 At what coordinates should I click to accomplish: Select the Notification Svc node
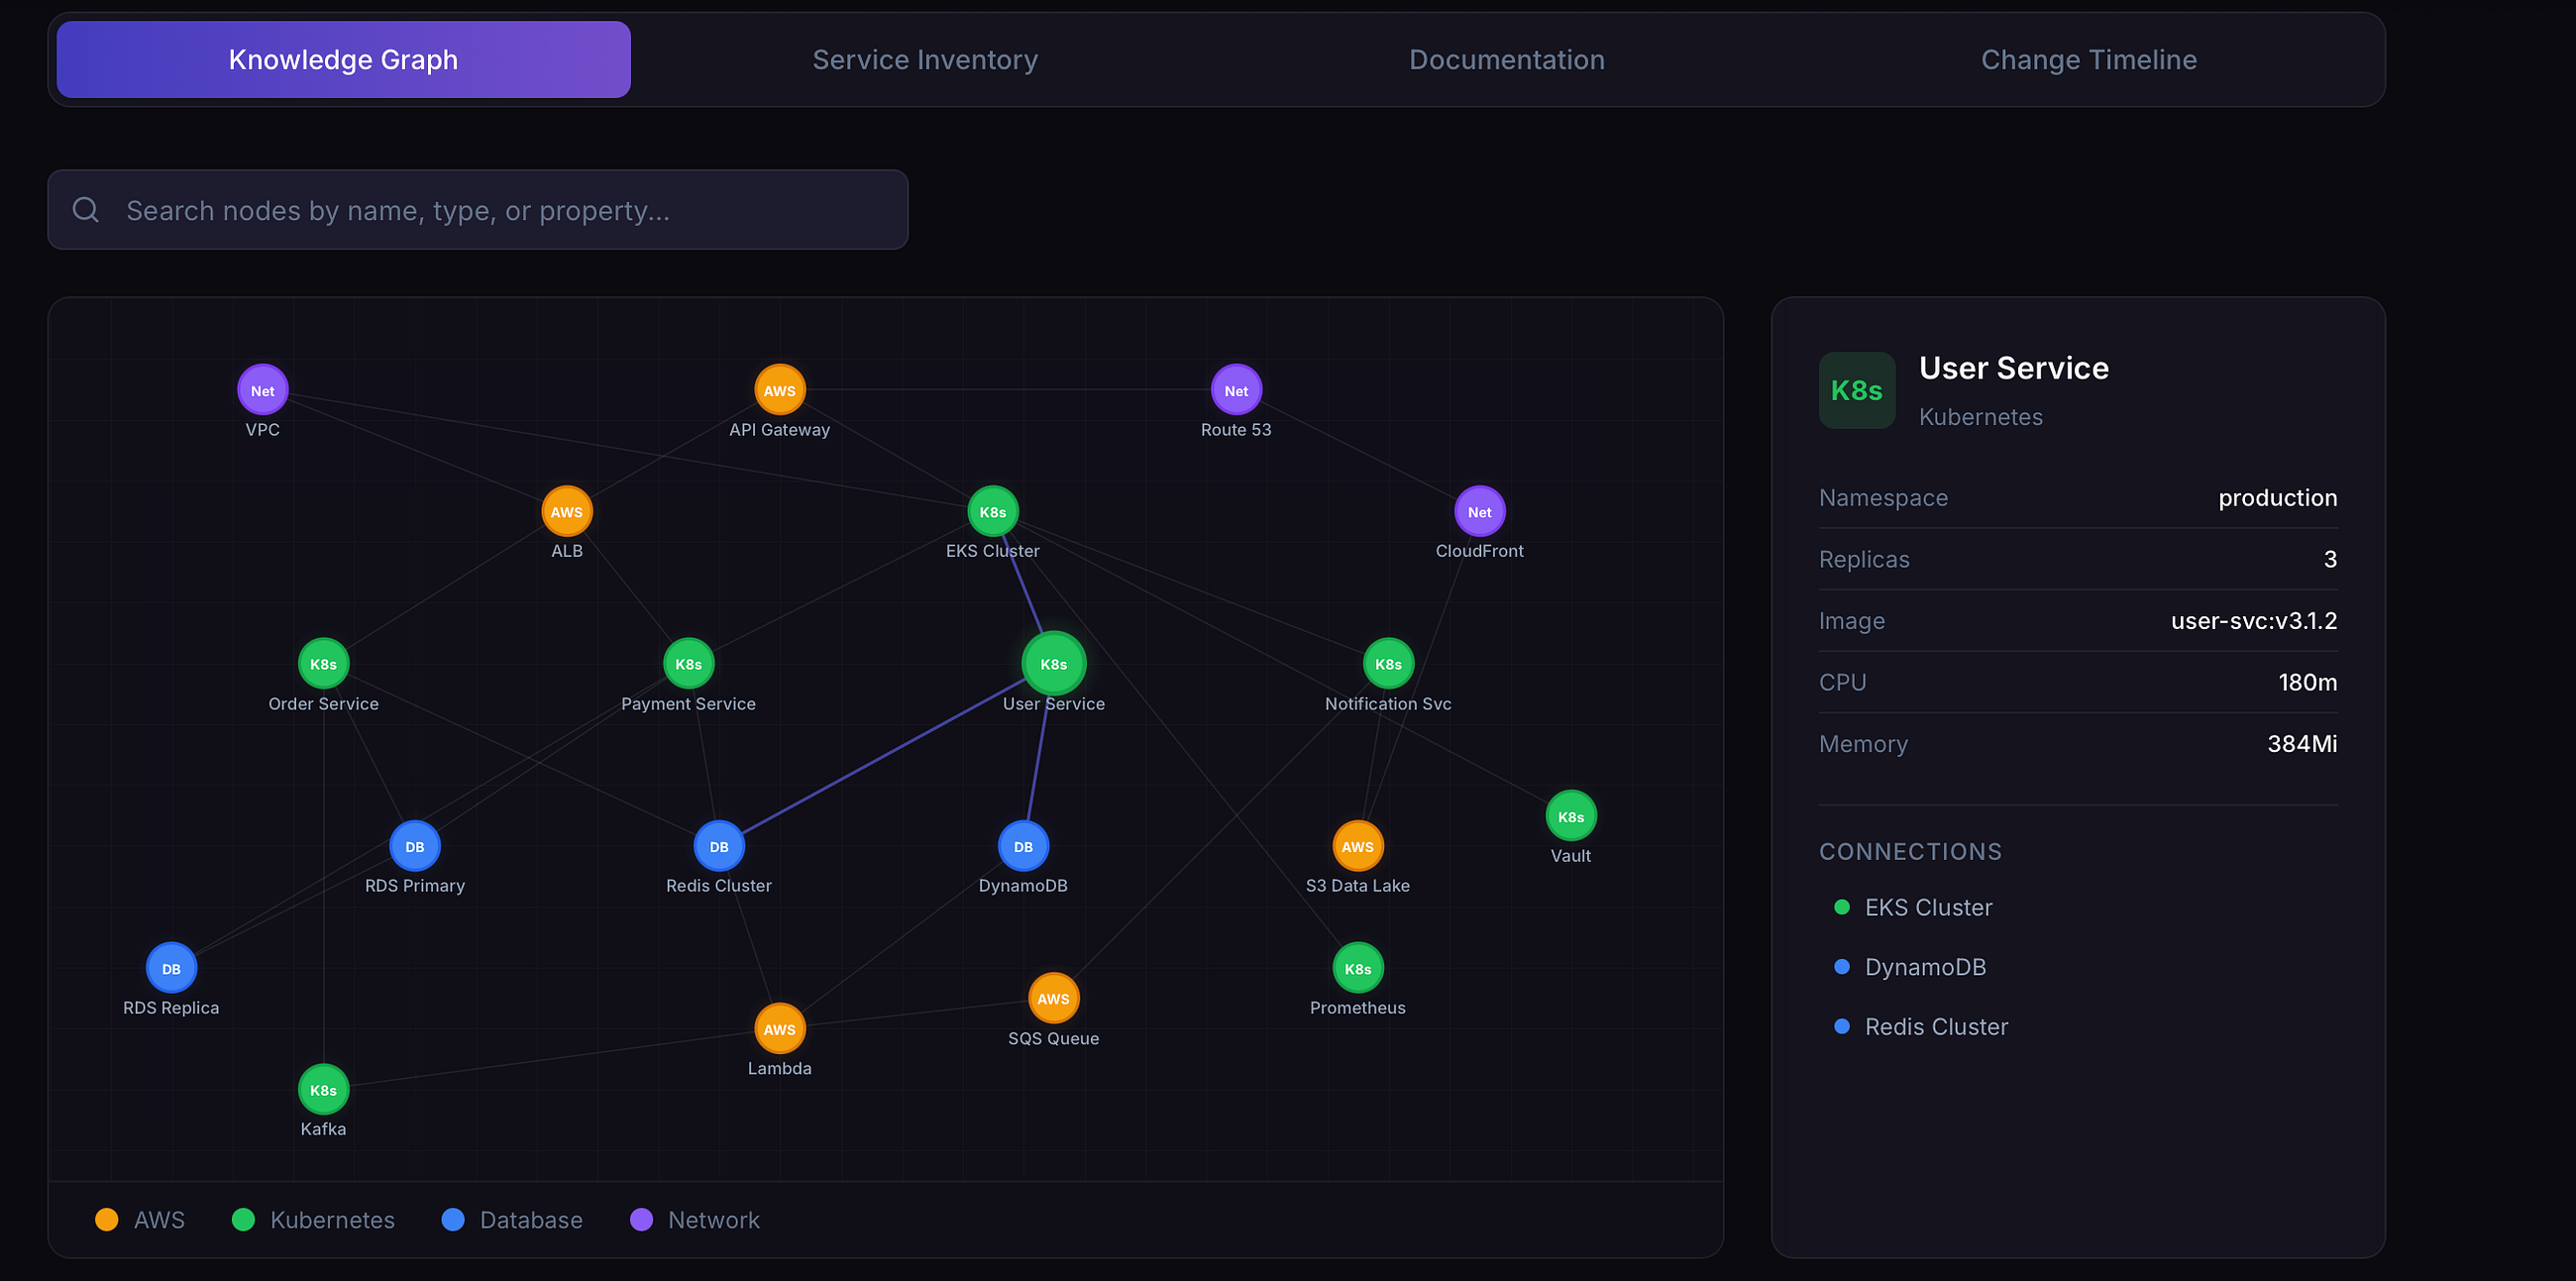[1388, 664]
